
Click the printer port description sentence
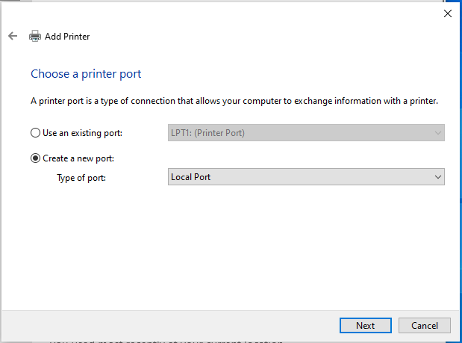coord(234,101)
